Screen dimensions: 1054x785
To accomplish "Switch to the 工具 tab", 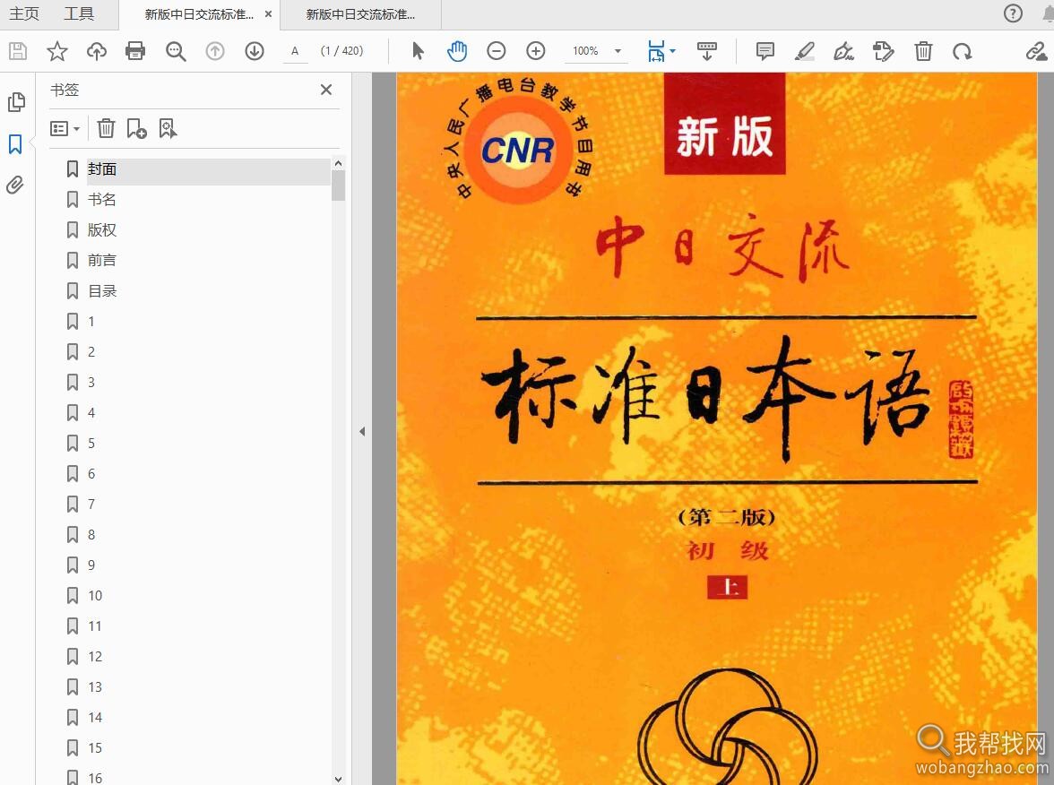I will 79,13.
